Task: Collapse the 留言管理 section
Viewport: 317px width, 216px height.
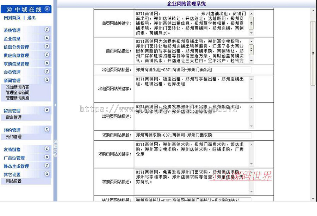Action: [x=46, y=111]
